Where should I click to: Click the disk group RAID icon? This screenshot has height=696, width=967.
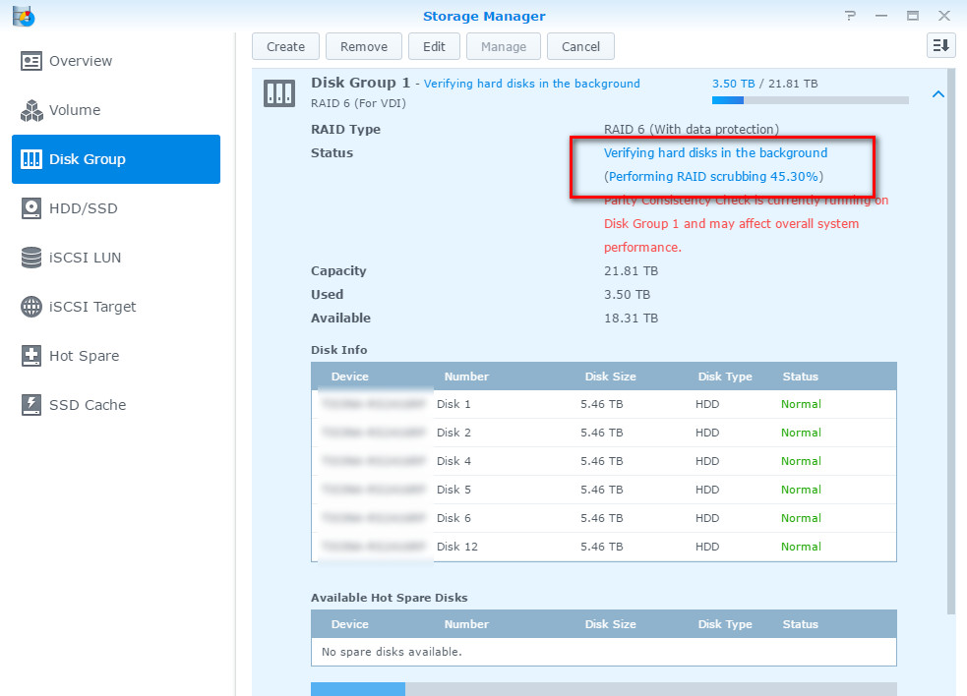pyautogui.click(x=279, y=92)
